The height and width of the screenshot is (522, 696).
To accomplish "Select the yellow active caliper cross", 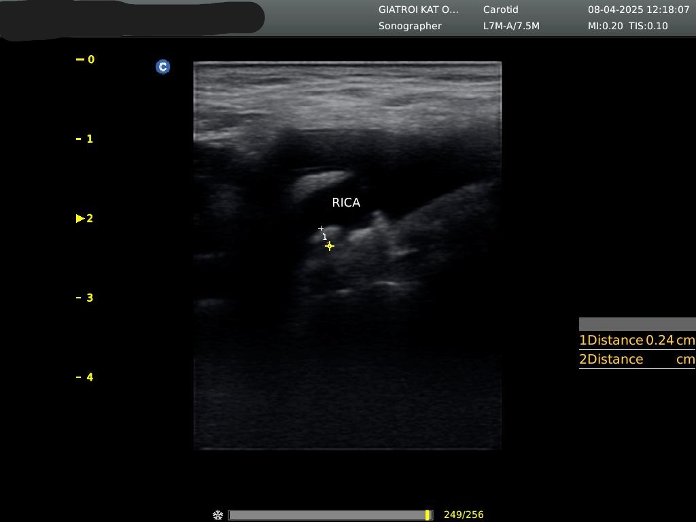I will pyautogui.click(x=330, y=246).
